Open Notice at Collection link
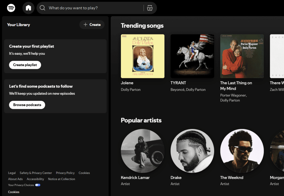This screenshot has width=284, height=196. 61,179
